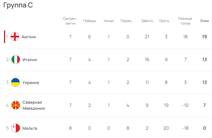Viewport: 212px width, 138px height.
Task: Open the Италия team link
Action: (29, 60)
